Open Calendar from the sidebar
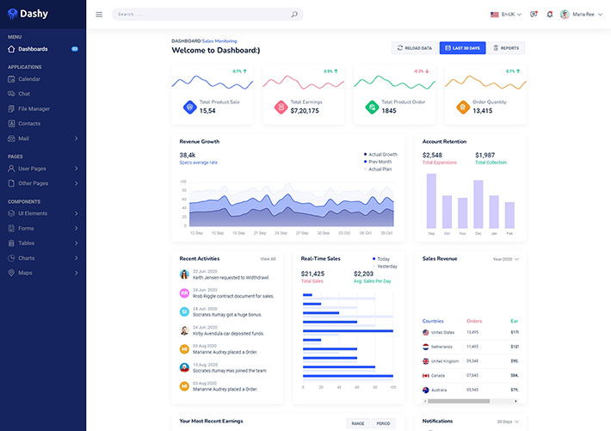Screen dimensions: 611x431 tap(29, 79)
